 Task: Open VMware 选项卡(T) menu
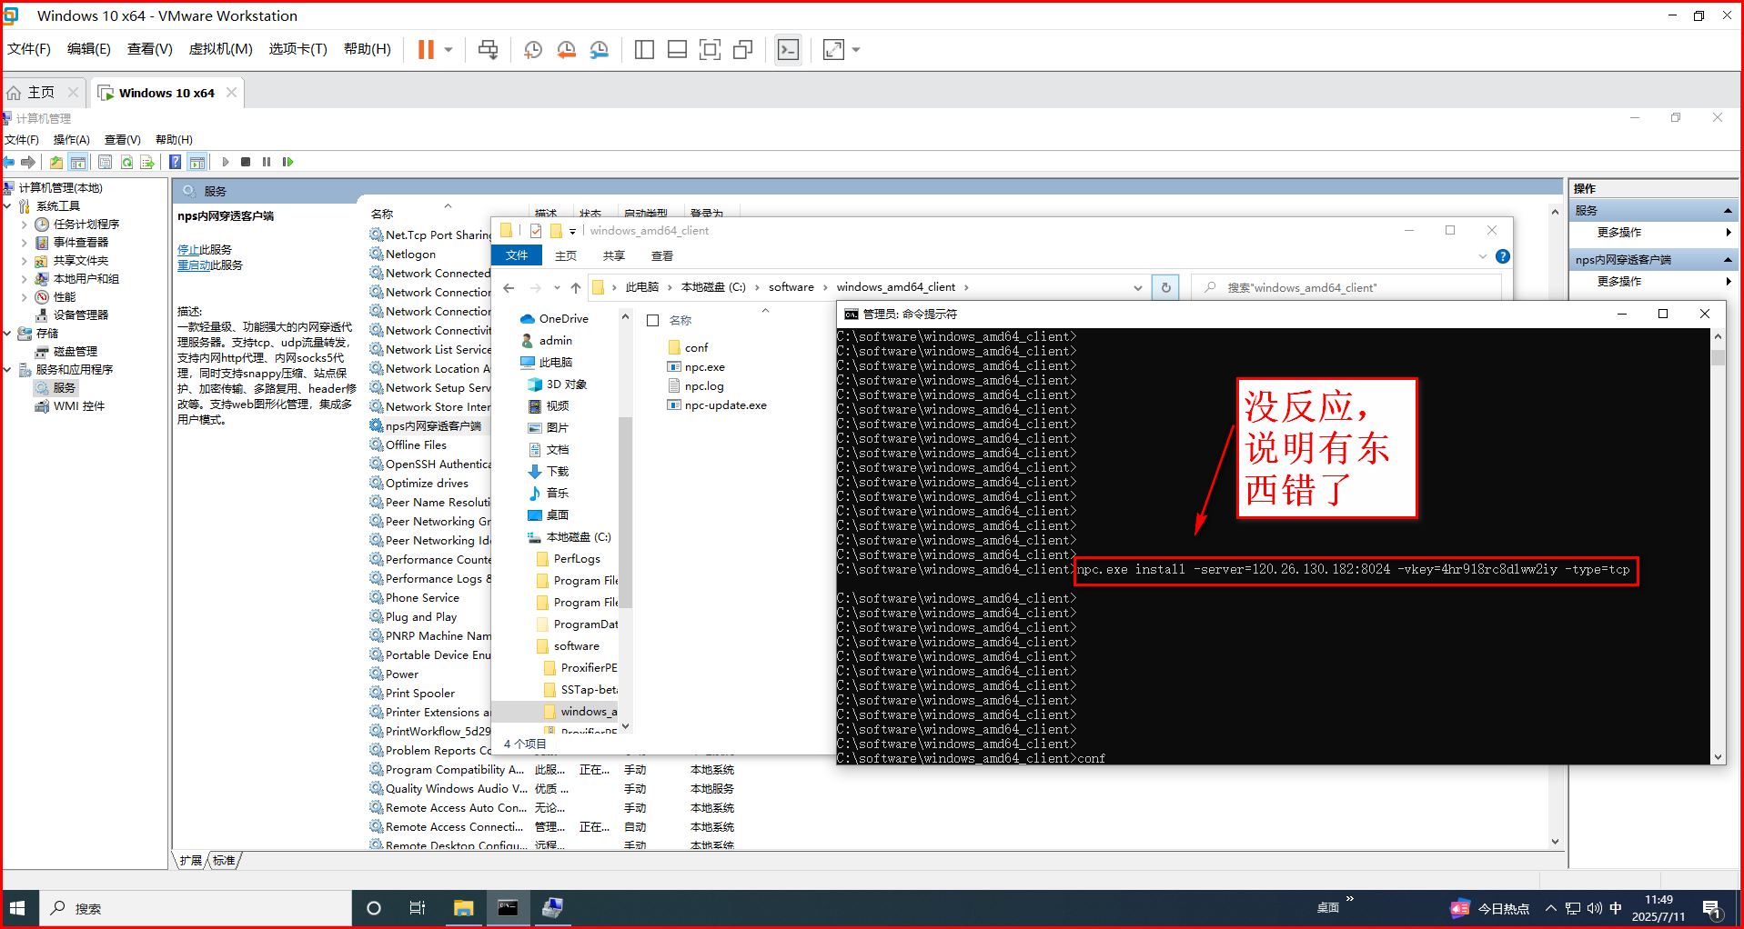pyautogui.click(x=297, y=49)
